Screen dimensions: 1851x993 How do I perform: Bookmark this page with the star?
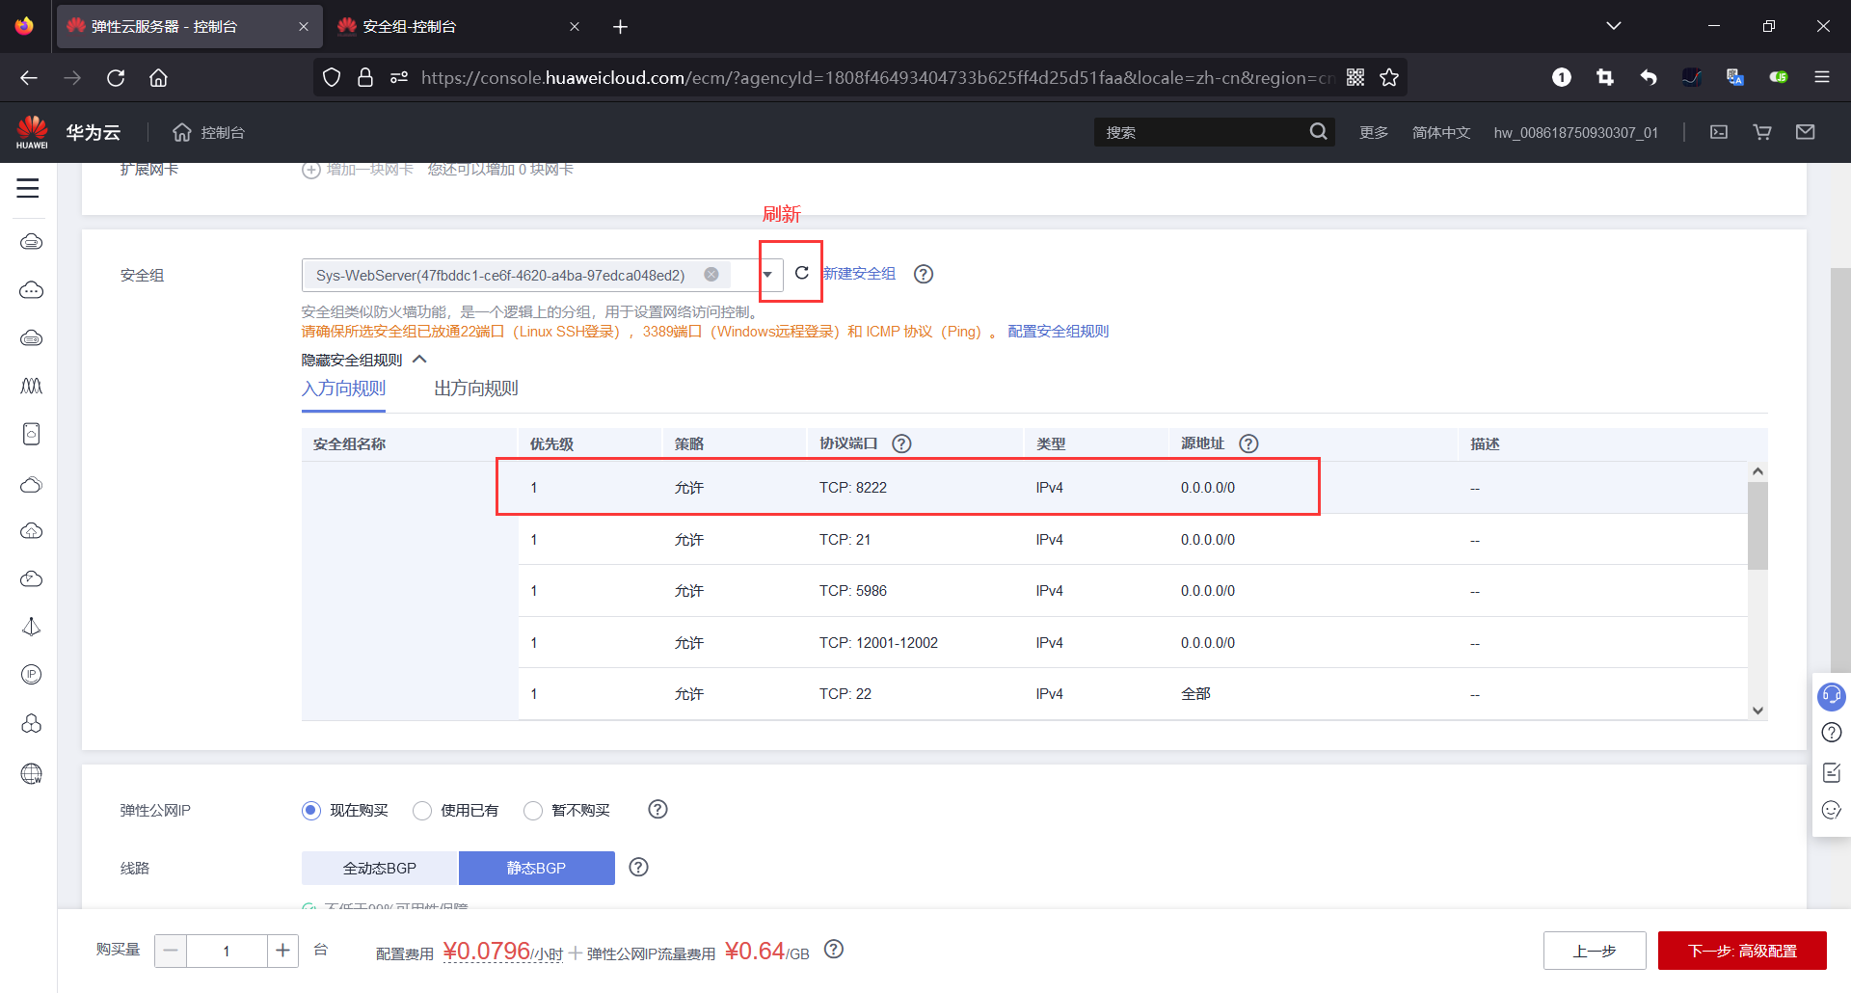tap(1389, 78)
